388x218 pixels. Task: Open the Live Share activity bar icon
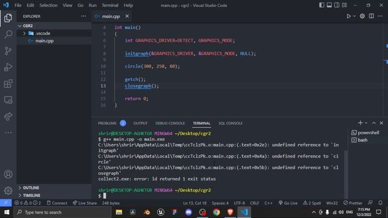8,116
